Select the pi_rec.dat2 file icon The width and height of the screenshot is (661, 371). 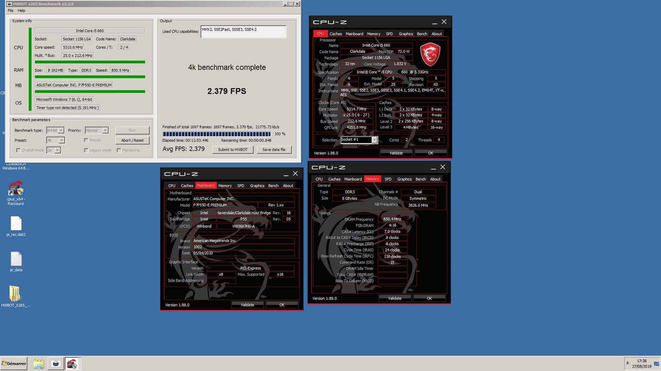16,226
